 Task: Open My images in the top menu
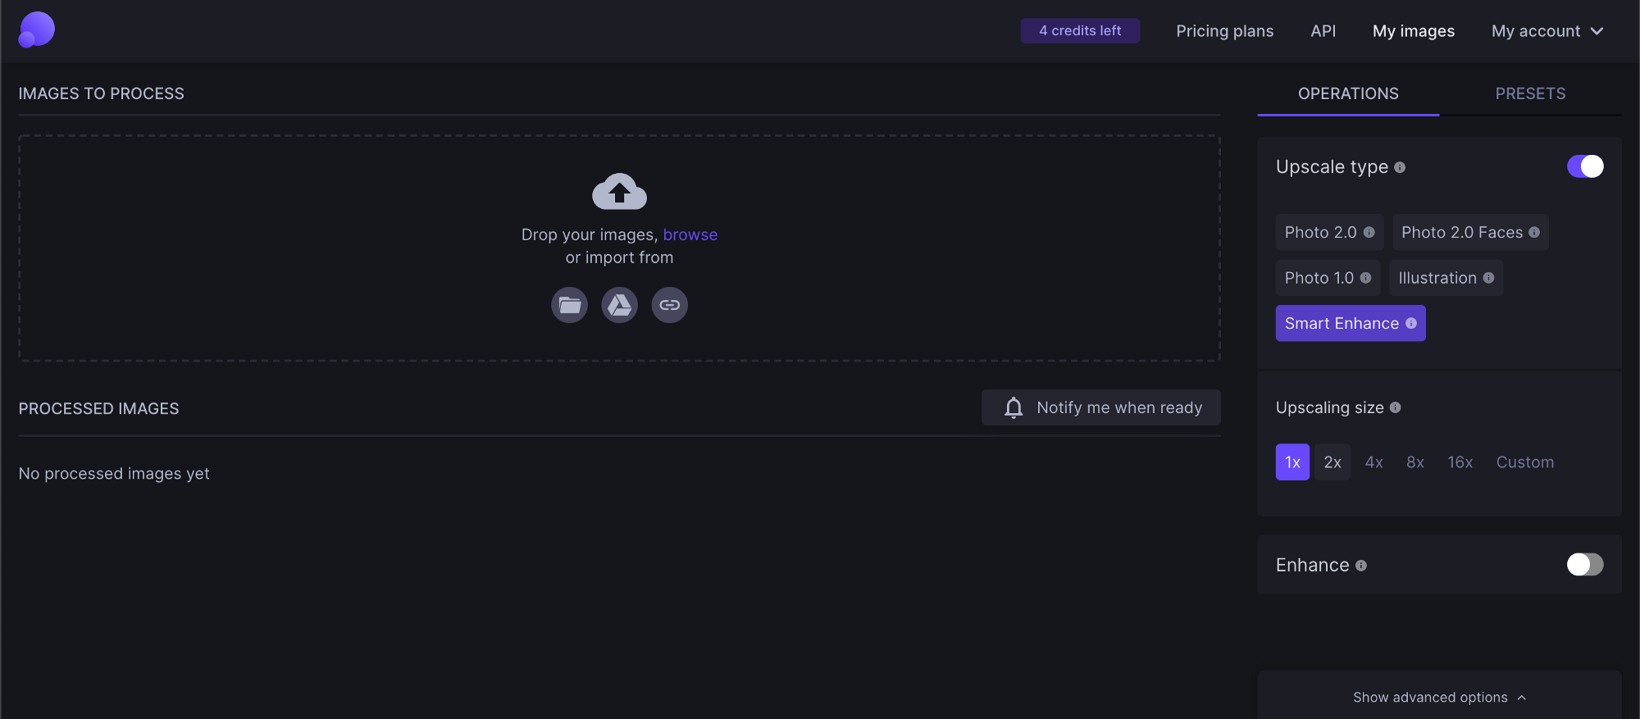[x=1413, y=31]
